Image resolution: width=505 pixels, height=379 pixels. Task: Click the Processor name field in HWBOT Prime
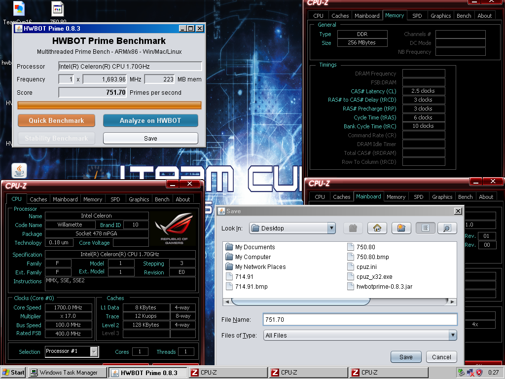click(130, 67)
